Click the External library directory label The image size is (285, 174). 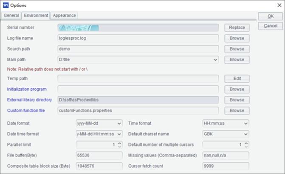click(29, 100)
